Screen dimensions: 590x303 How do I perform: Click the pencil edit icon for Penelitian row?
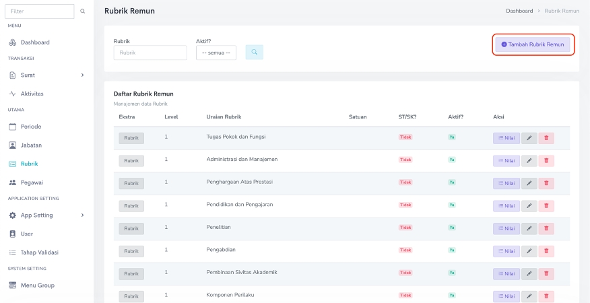(x=529, y=228)
